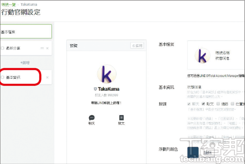Click the TakaKuma account name in preview
The height and width of the screenshot is (164, 245).
(109, 89)
